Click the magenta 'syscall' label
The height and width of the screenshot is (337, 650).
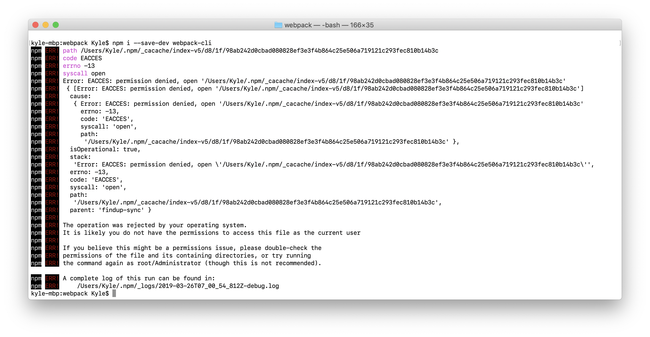point(75,73)
